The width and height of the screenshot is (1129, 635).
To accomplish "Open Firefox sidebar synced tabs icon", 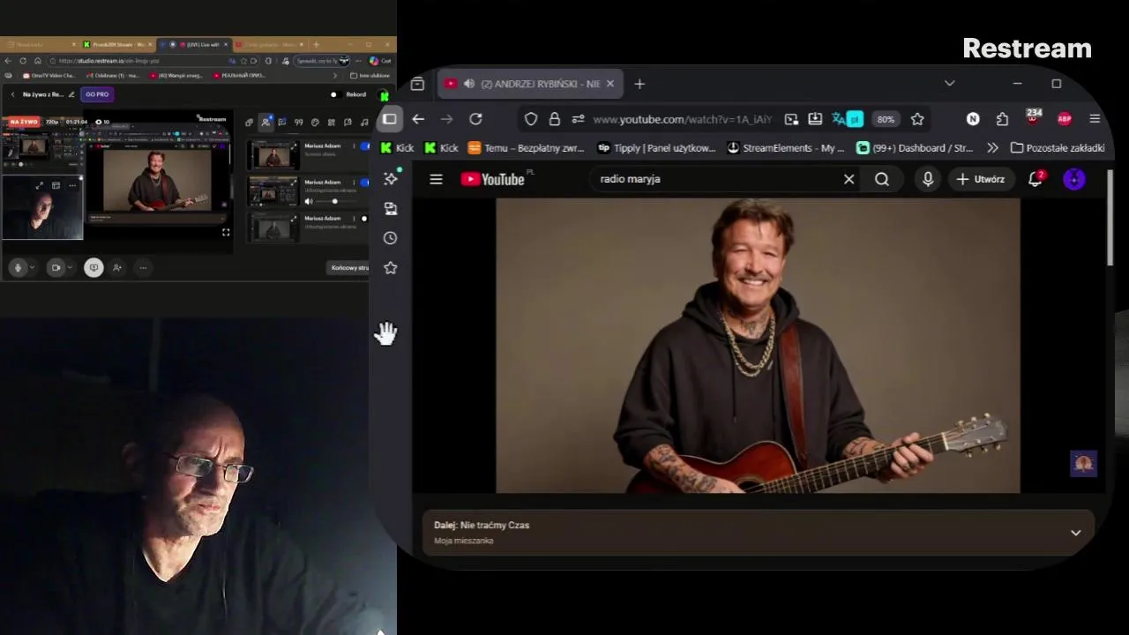I will pyautogui.click(x=391, y=208).
